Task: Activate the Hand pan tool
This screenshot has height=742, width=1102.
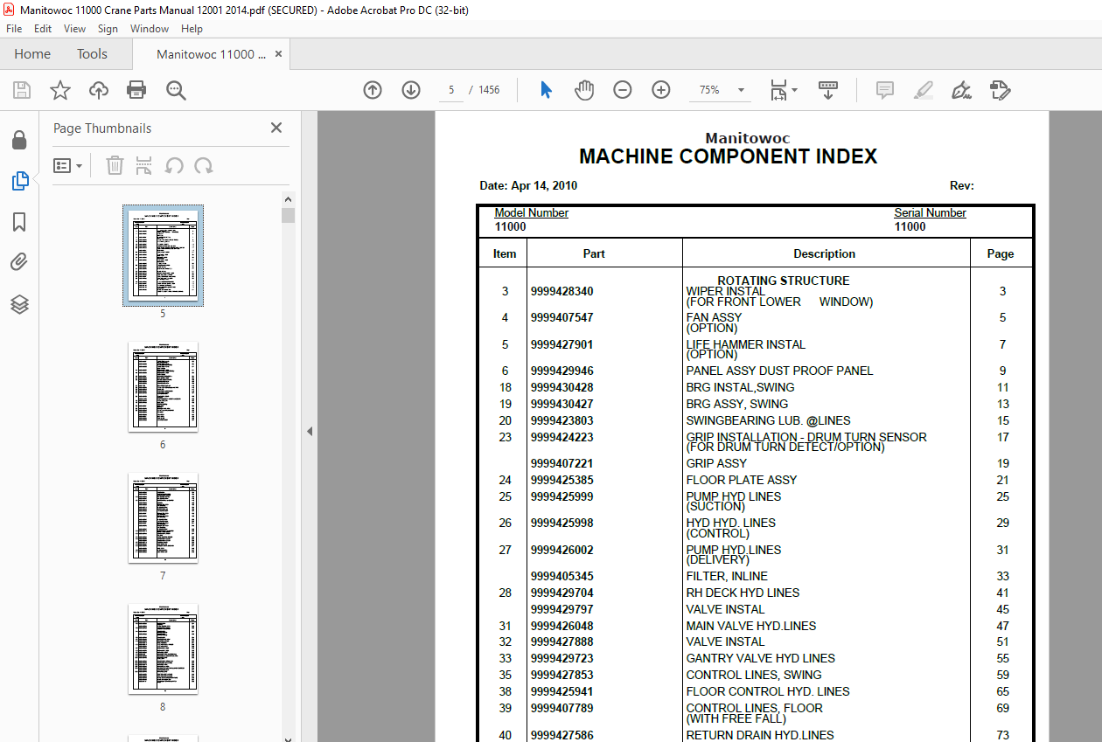Action: [x=584, y=90]
